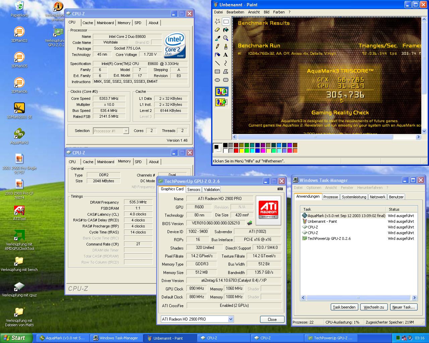Pick the Eraser tool in Paint
Image resolution: width=429 pixels, height=343 pixels.
[x=218, y=30]
